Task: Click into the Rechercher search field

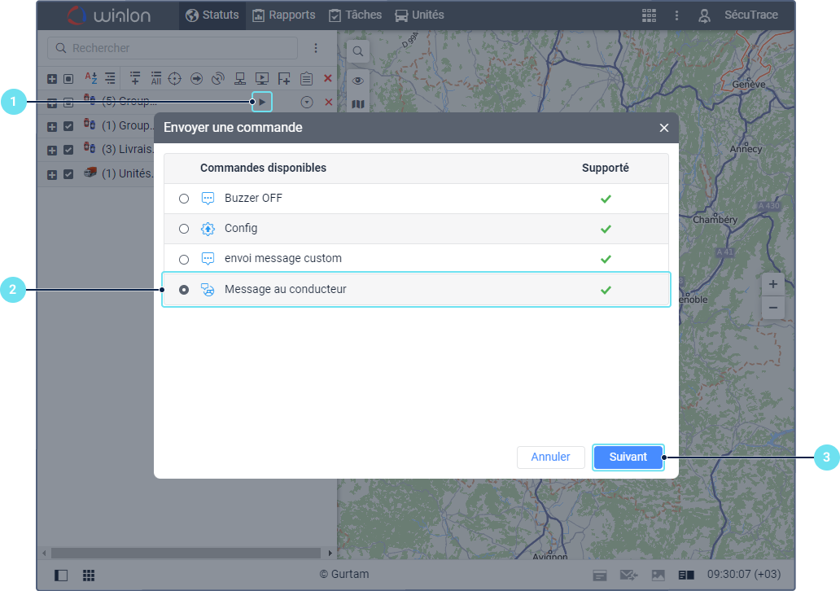Action: pyautogui.click(x=173, y=48)
